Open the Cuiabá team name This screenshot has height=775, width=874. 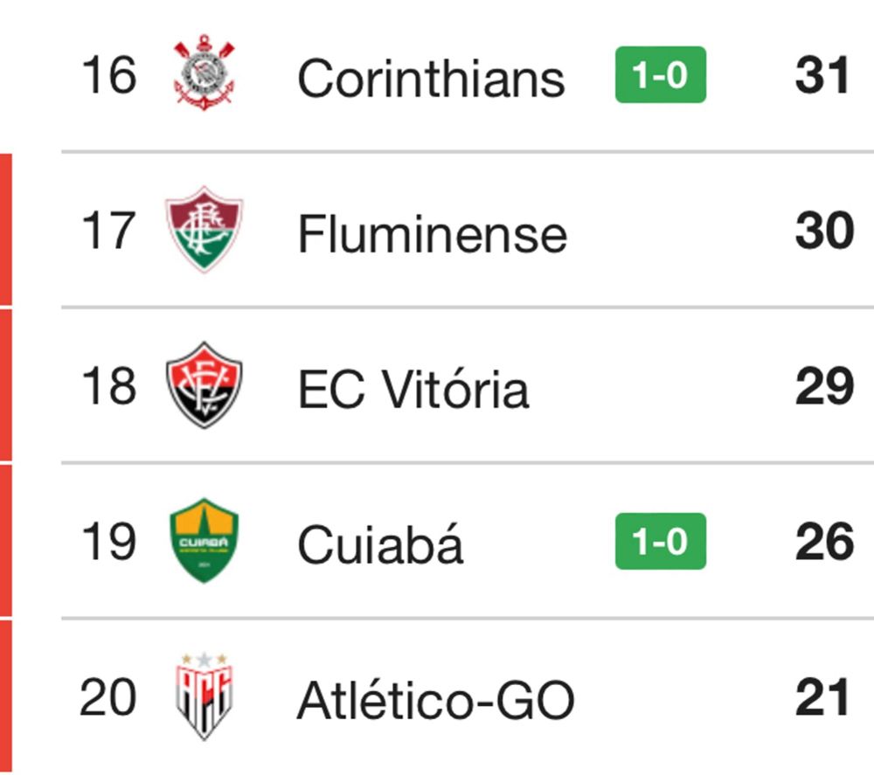pyautogui.click(x=380, y=543)
